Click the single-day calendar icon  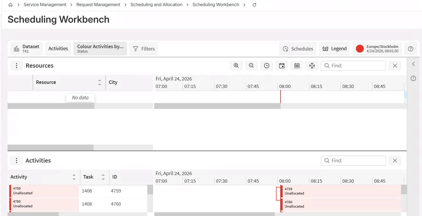click(282, 66)
